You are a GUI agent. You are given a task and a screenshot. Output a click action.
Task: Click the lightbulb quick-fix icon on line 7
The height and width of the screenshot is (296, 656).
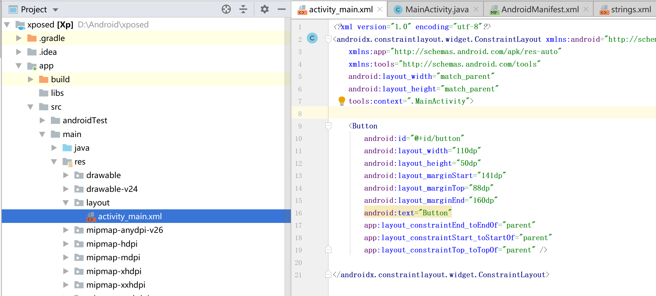click(x=342, y=100)
